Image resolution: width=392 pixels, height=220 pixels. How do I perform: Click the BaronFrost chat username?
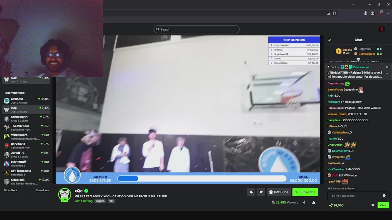pyautogui.click(x=335, y=90)
